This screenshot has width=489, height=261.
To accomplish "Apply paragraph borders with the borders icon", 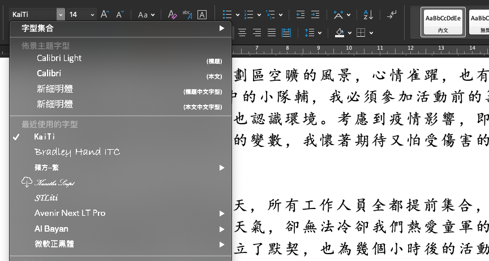I will click(361, 32).
